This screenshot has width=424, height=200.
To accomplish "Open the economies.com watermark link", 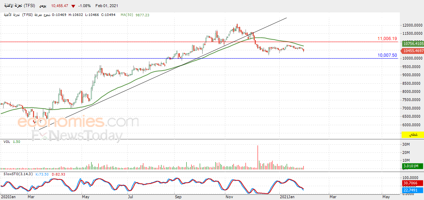I will coord(78,122).
